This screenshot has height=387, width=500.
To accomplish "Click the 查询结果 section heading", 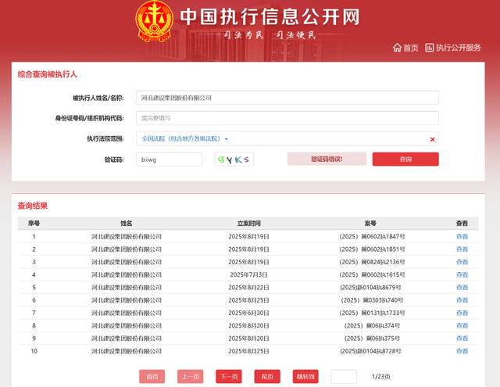I will click(33, 206).
